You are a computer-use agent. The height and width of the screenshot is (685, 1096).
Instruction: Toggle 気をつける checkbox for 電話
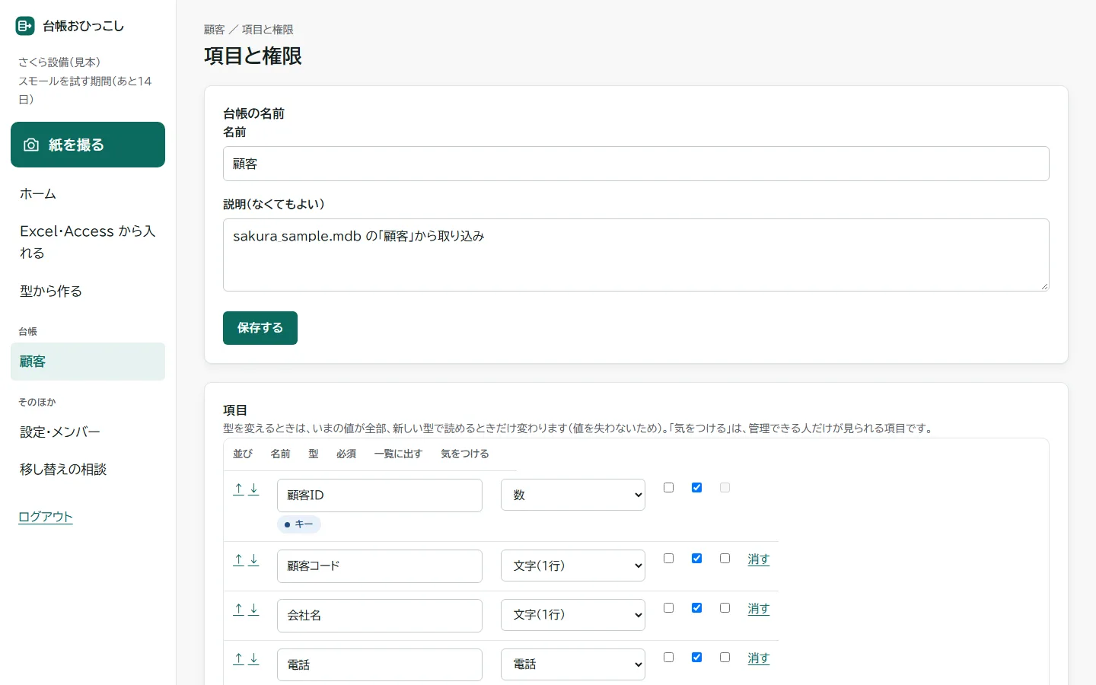[x=725, y=657]
